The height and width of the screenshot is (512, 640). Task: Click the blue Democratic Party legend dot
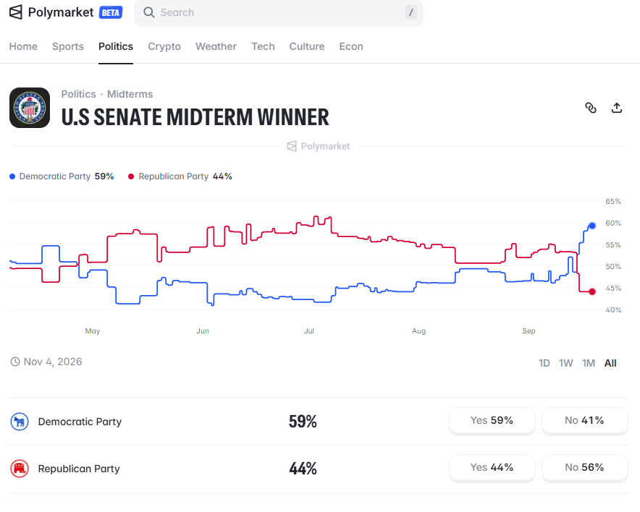coord(12,176)
